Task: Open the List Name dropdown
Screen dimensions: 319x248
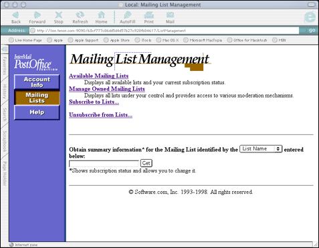Action: [x=261, y=149]
